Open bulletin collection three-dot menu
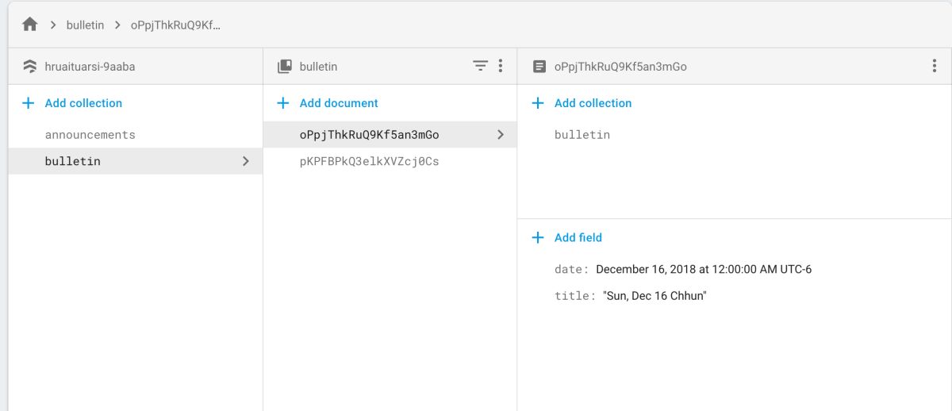Viewport: 952px width, 411px height. click(x=501, y=67)
